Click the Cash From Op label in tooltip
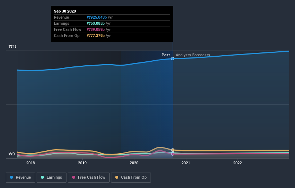The width and height of the screenshot is (295, 188). point(66,36)
